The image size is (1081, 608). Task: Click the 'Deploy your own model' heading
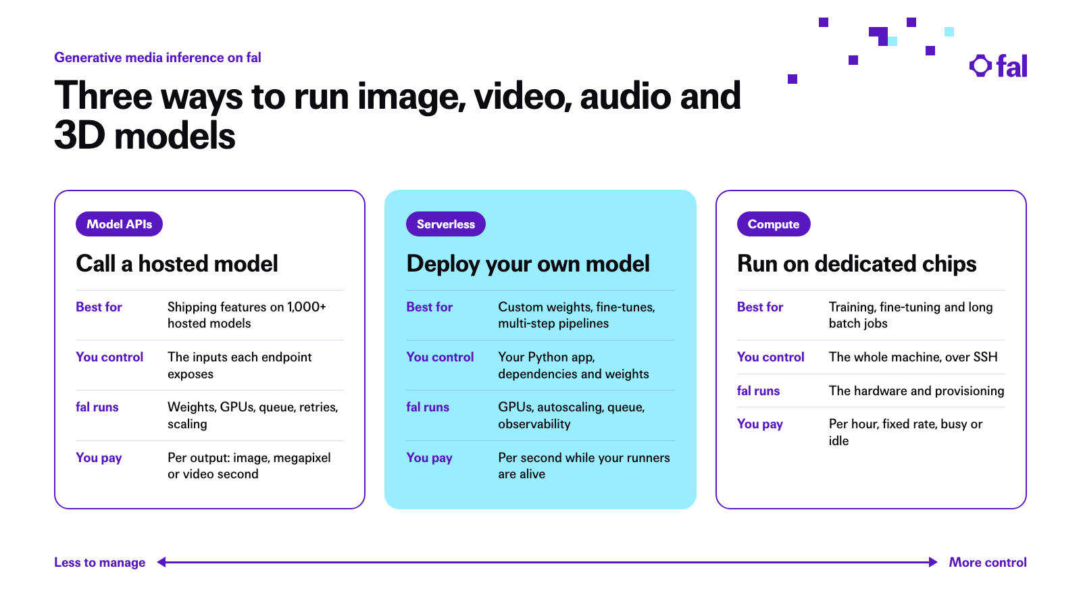click(x=528, y=263)
